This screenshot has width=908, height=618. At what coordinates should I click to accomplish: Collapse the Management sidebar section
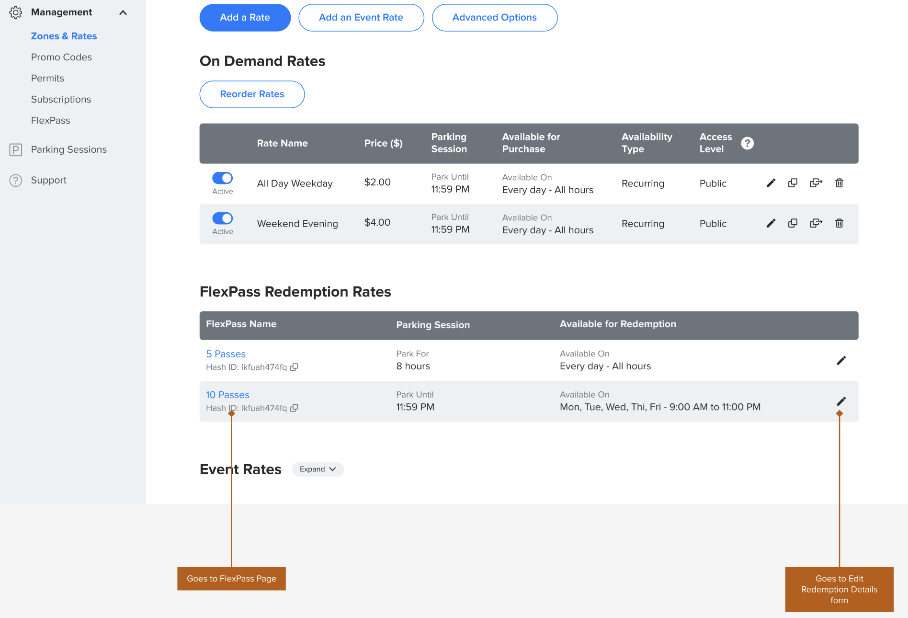[x=123, y=12]
